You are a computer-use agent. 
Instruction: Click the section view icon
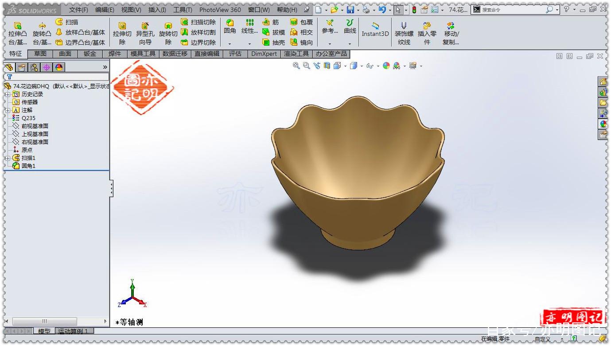tap(327, 66)
